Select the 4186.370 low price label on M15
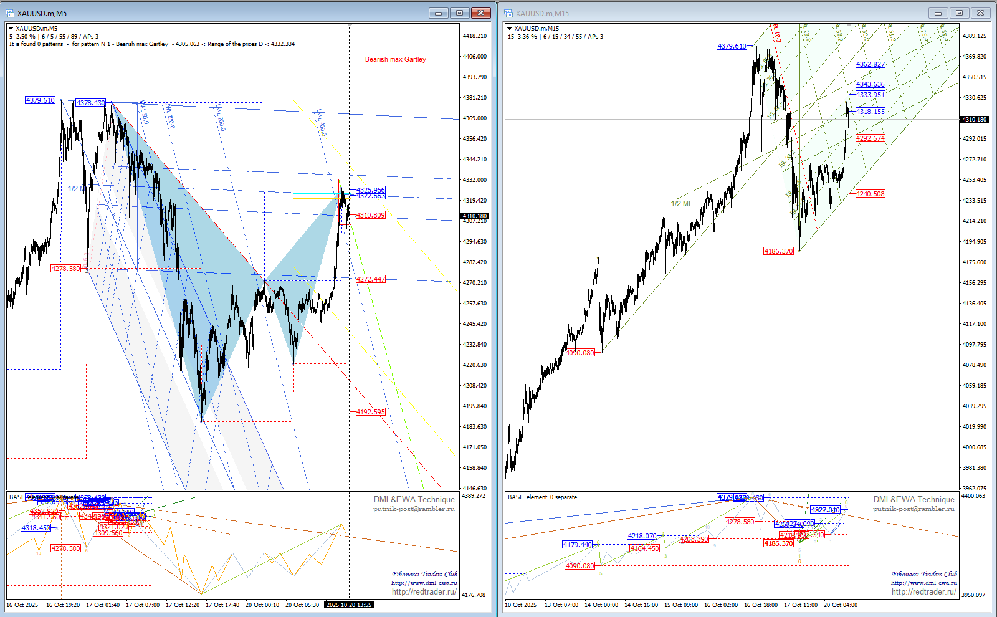Viewport: 997px width, 617px height. pos(778,251)
